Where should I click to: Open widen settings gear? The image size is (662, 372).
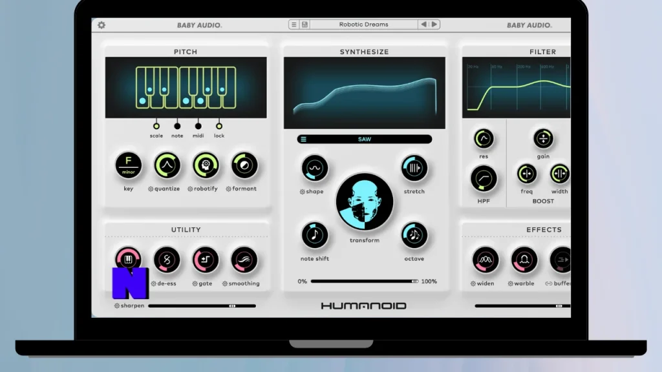473,284
